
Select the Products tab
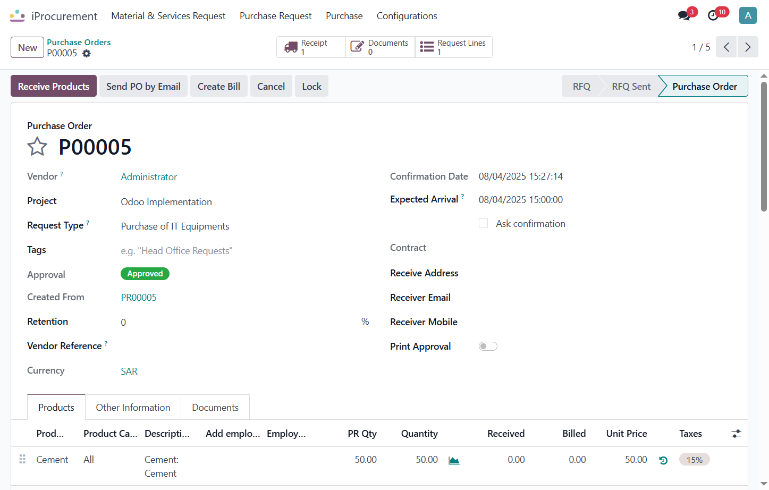click(x=56, y=408)
